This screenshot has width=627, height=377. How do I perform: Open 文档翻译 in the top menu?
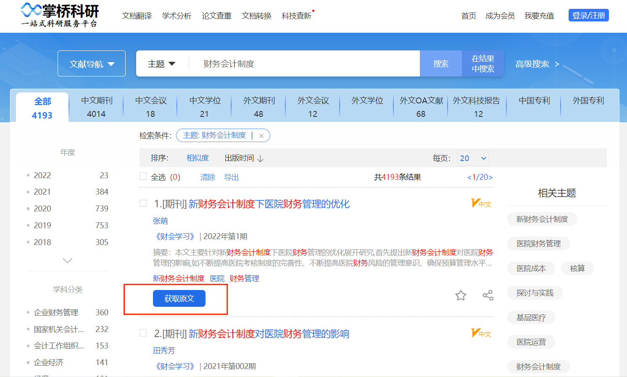point(137,16)
